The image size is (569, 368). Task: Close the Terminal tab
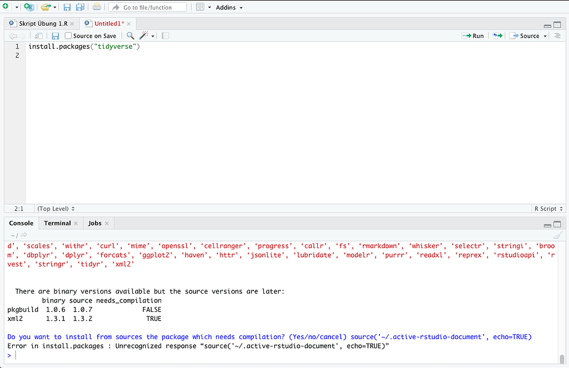point(76,223)
